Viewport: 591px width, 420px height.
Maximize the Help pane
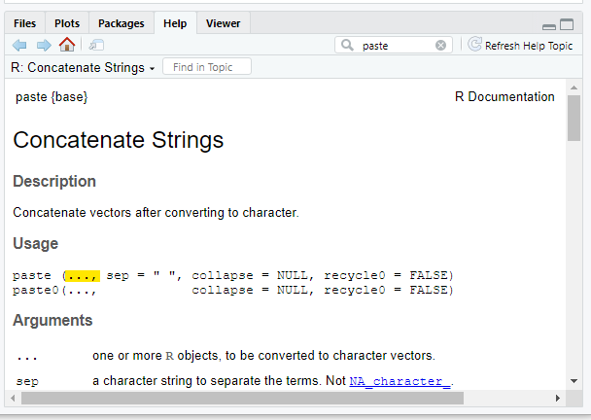coord(567,24)
